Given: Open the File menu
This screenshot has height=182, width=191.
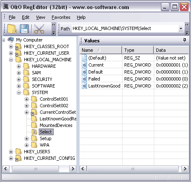Looking at the screenshot, I should pos(12,17).
